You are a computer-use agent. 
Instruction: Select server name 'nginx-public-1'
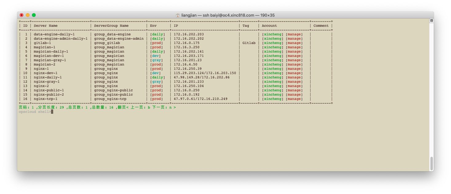click(49, 90)
